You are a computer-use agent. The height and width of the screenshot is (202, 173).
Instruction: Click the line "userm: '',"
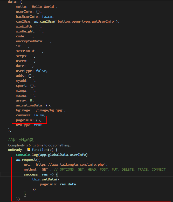26,61
